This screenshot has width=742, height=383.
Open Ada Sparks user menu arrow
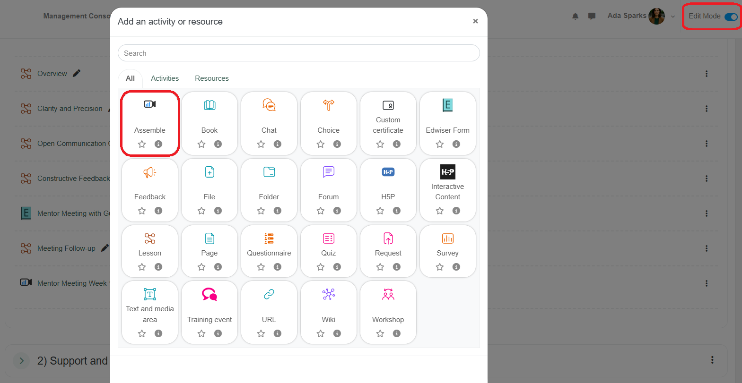(673, 17)
